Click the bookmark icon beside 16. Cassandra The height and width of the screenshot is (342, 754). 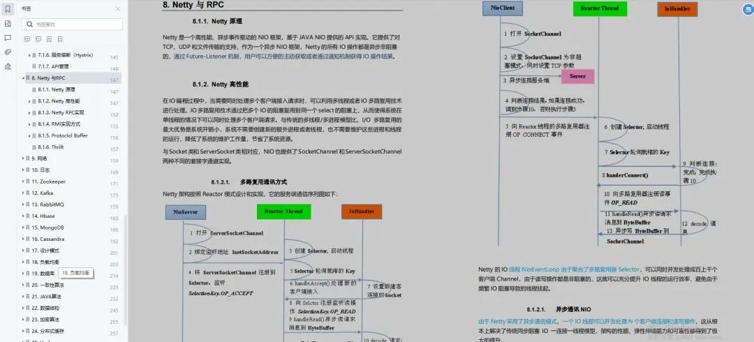coord(28,239)
